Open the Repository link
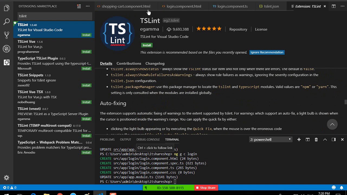This screenshot has width=347, height=195. (238, 29)
